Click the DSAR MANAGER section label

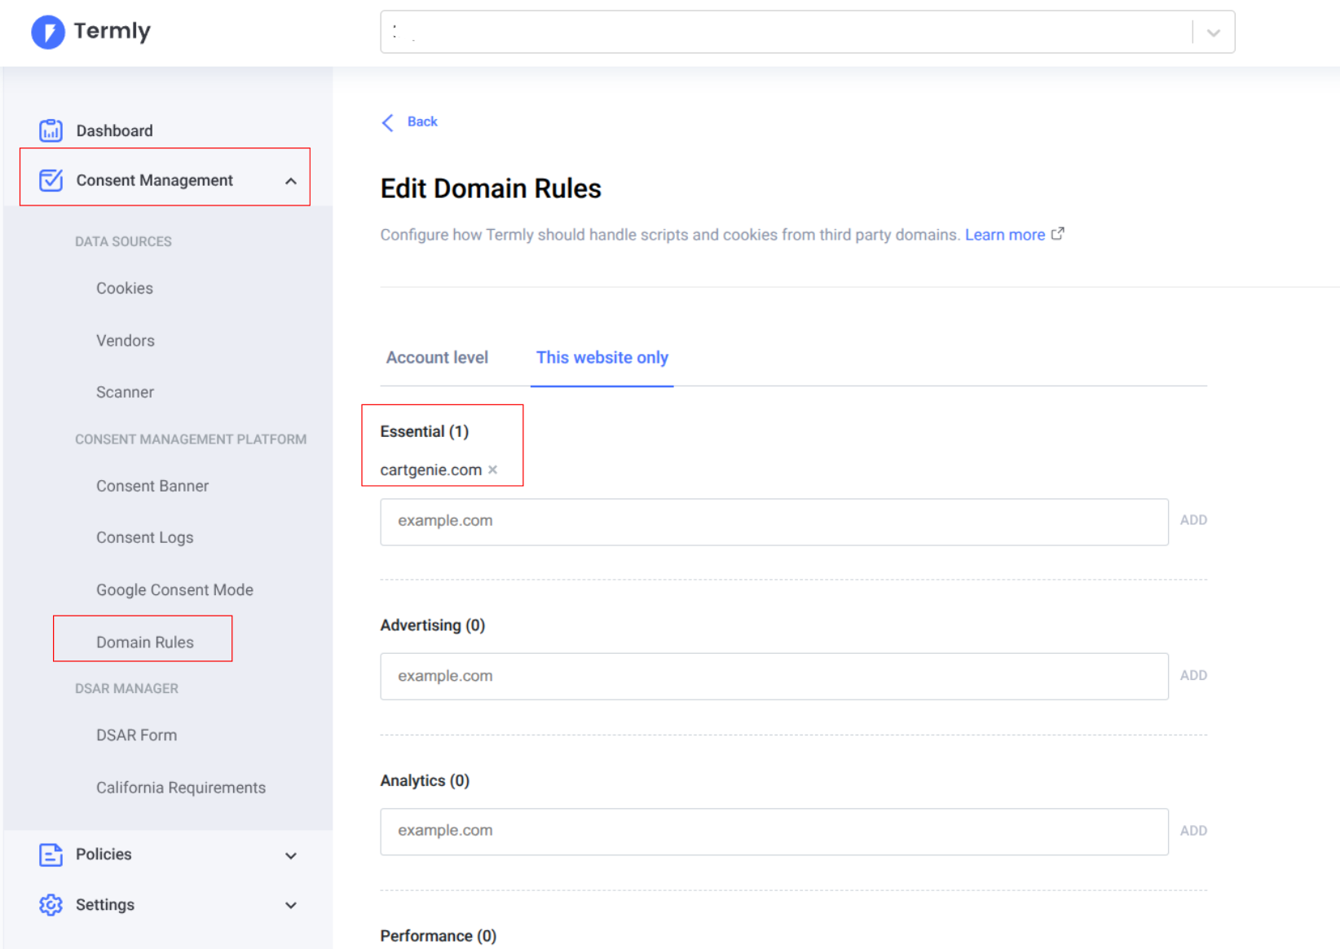coord(126,689)
